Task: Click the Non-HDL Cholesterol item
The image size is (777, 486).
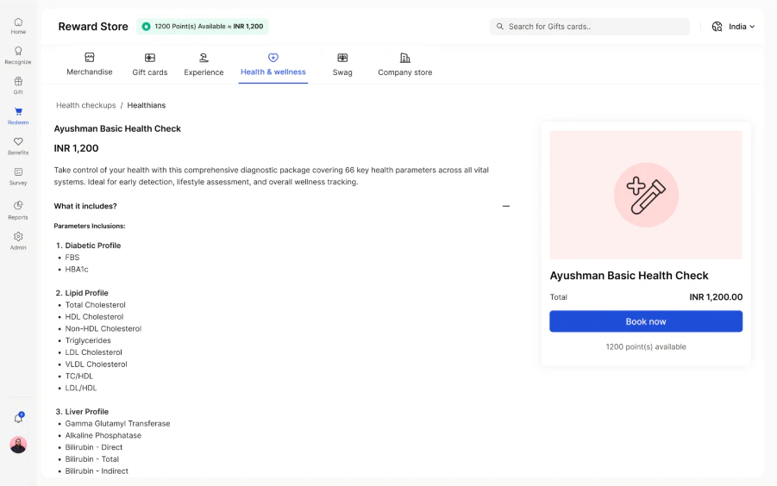Action: pos(103,328)
